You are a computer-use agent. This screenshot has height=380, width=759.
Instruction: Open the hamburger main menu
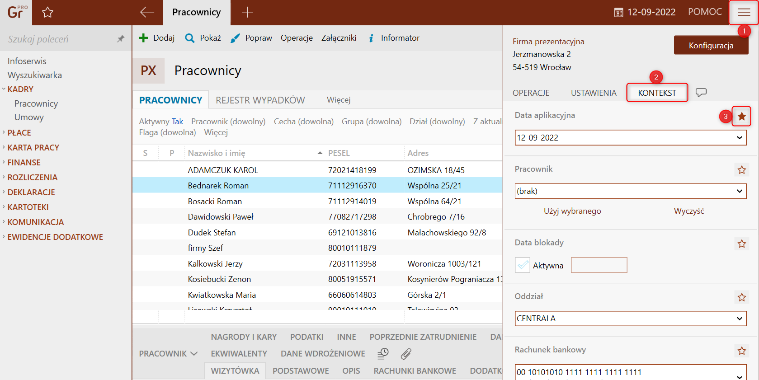coord(744,12)
